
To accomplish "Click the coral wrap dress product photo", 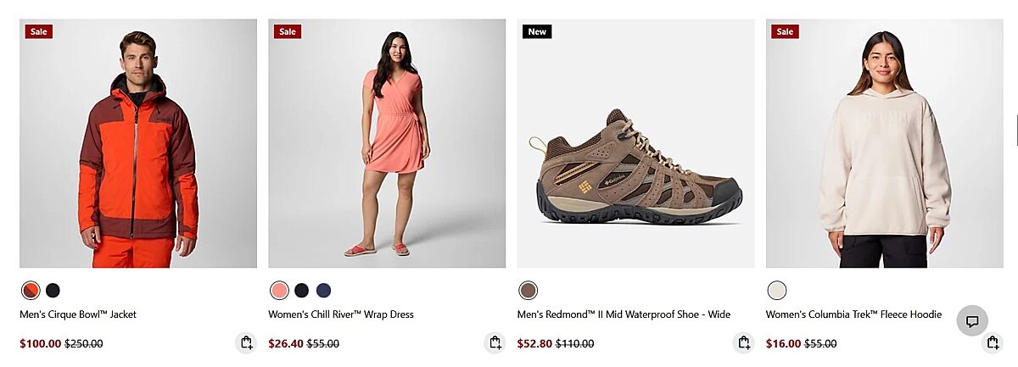I will pos(387,144).
